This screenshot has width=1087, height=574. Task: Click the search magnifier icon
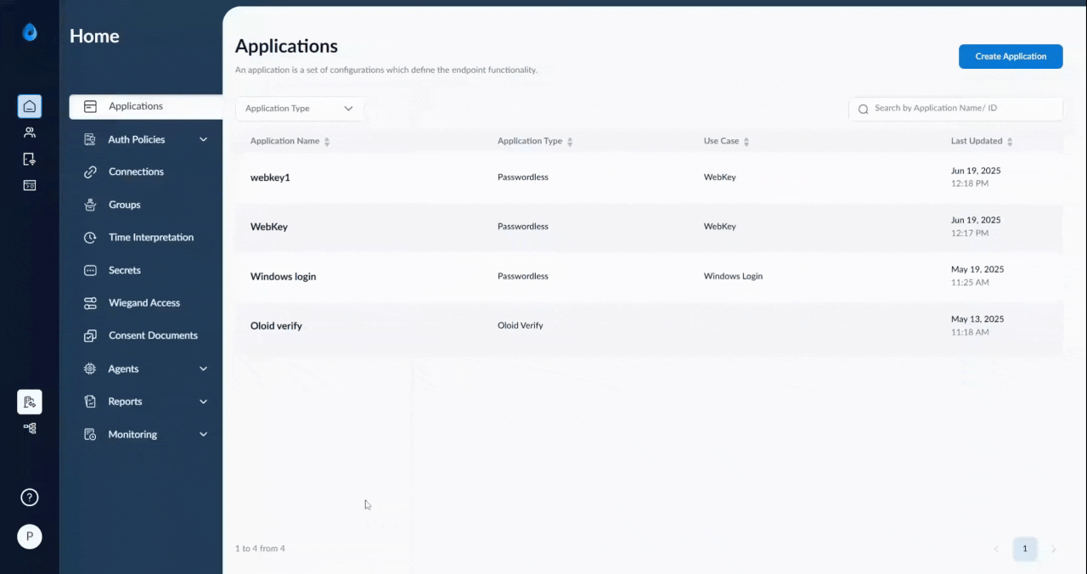864,109
